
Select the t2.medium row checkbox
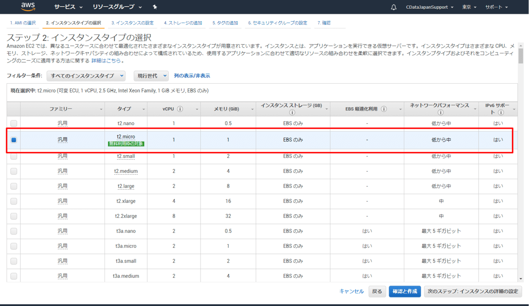click(x=14, y=171)
